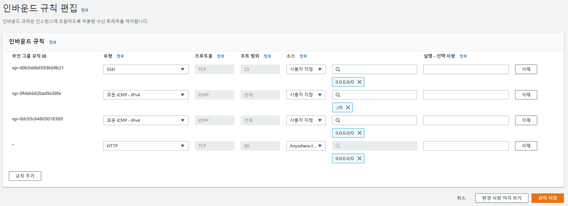Open 정보 link next to 유형 column

[x=120, y=56]
